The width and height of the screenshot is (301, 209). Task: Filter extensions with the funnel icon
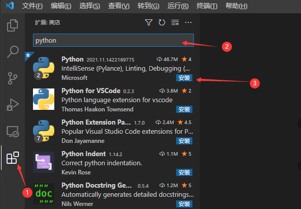[x=149, y=22]
